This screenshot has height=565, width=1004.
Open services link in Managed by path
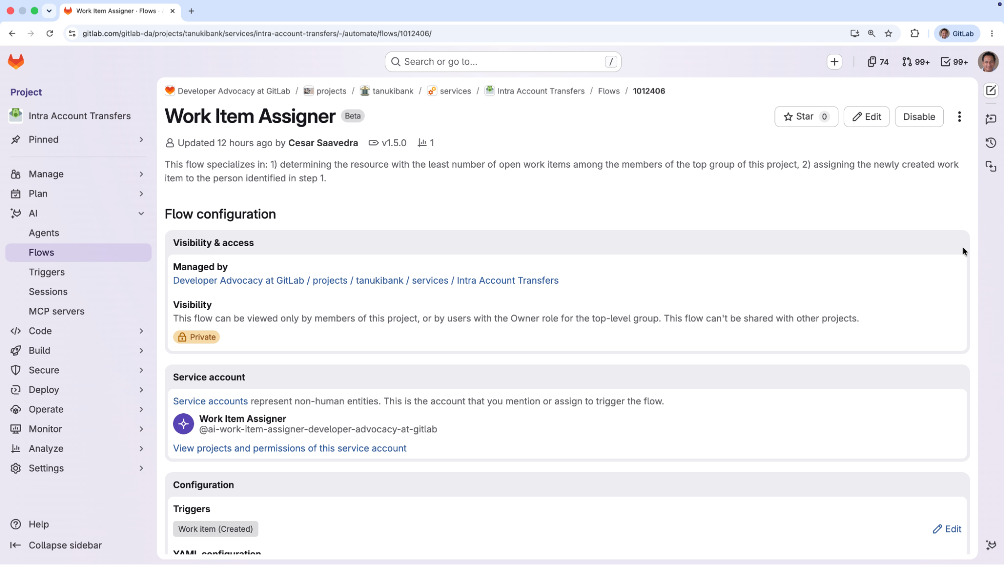[x=430, y=281]
